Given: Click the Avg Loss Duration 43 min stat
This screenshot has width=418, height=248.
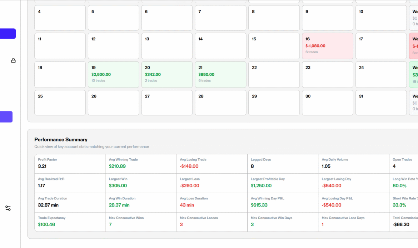Looking at the screenshot, I should 212,203.
